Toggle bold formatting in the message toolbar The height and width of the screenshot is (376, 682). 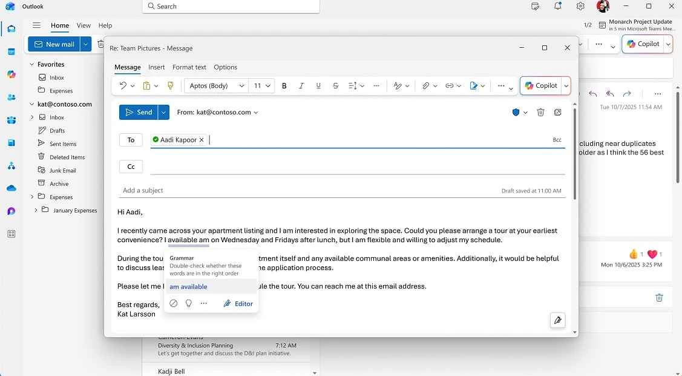click(284, 86)
